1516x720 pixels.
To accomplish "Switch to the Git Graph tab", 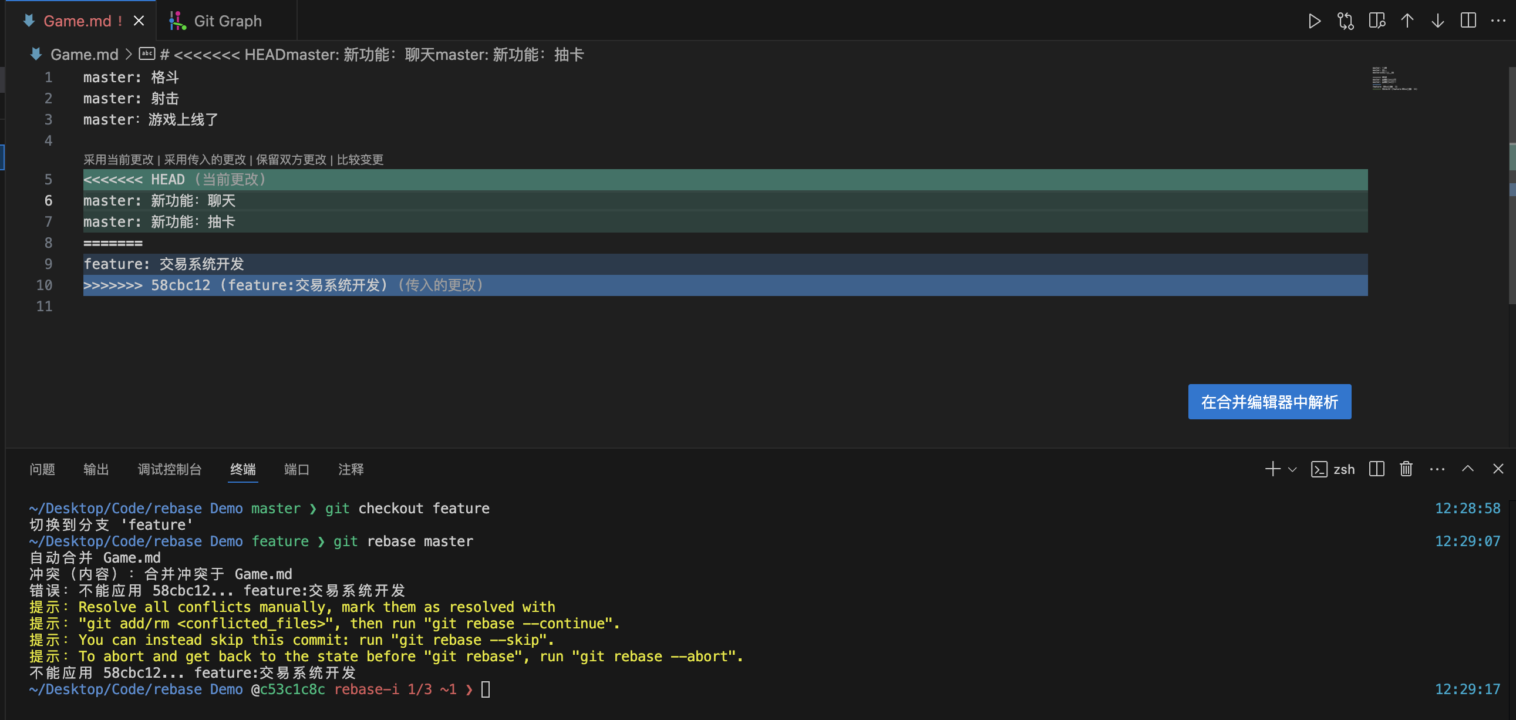I will pyautogui.click(x=227, y=21).
